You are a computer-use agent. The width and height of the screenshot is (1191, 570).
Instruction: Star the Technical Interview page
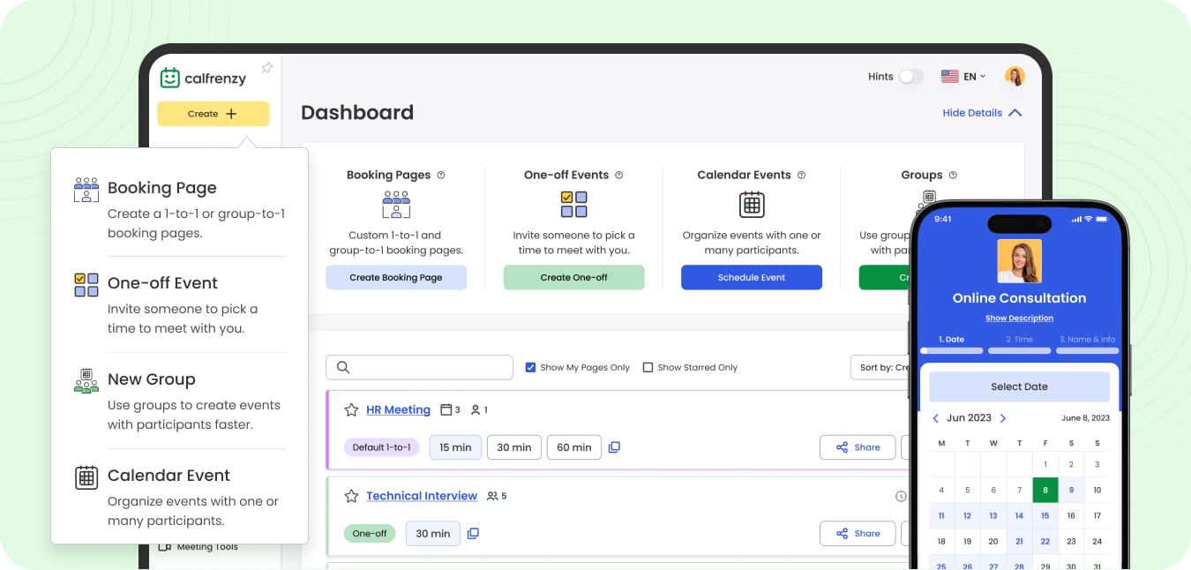click(x=351, y=496)
